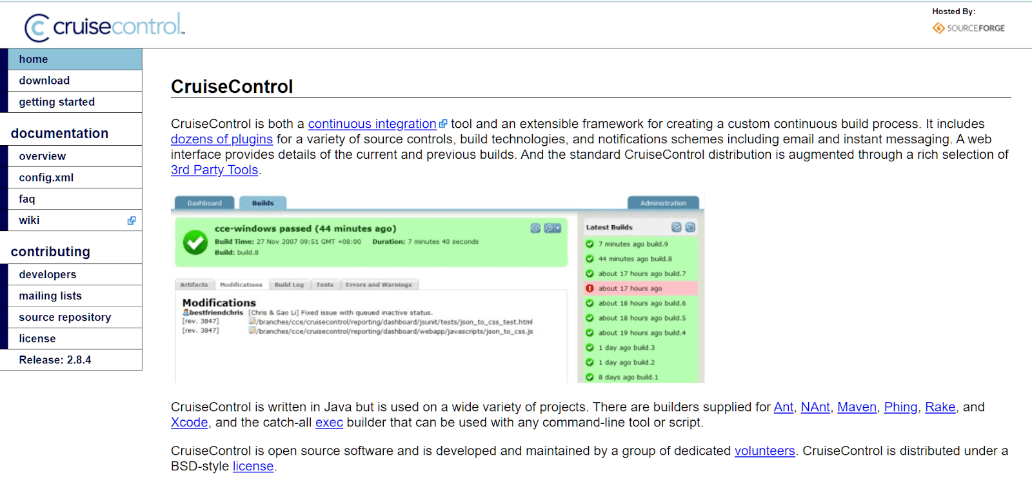The height and width of the screenshot is (493, 1032).
Task: Click the Maven builder link
Action: point(857,407)
